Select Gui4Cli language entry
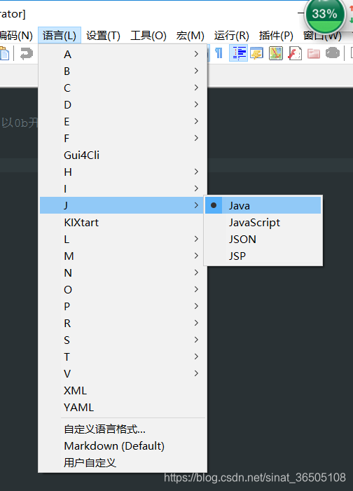 123,155
